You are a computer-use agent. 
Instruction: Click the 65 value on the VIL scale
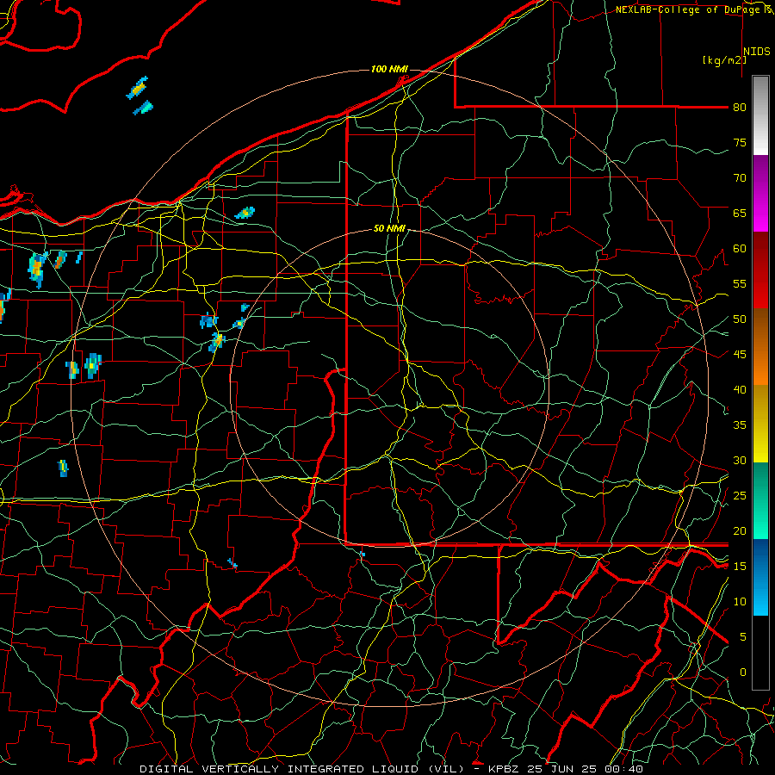740,214
